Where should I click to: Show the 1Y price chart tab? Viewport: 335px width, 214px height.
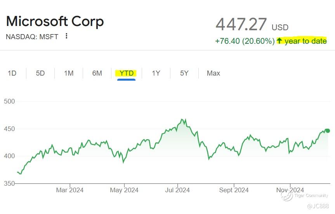click(x=156, y=73)
